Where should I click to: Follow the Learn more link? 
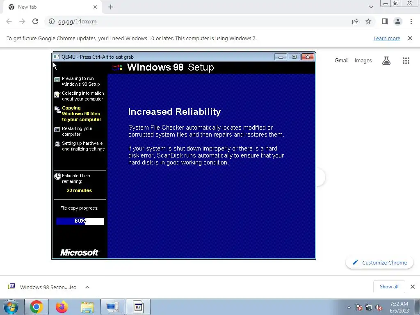point(387,38)
